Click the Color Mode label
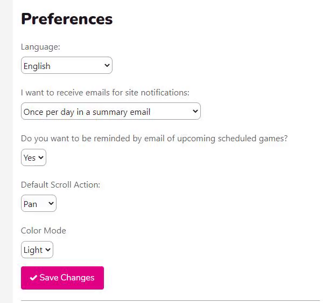Screen dimensions: 323x303 (43, 230)
